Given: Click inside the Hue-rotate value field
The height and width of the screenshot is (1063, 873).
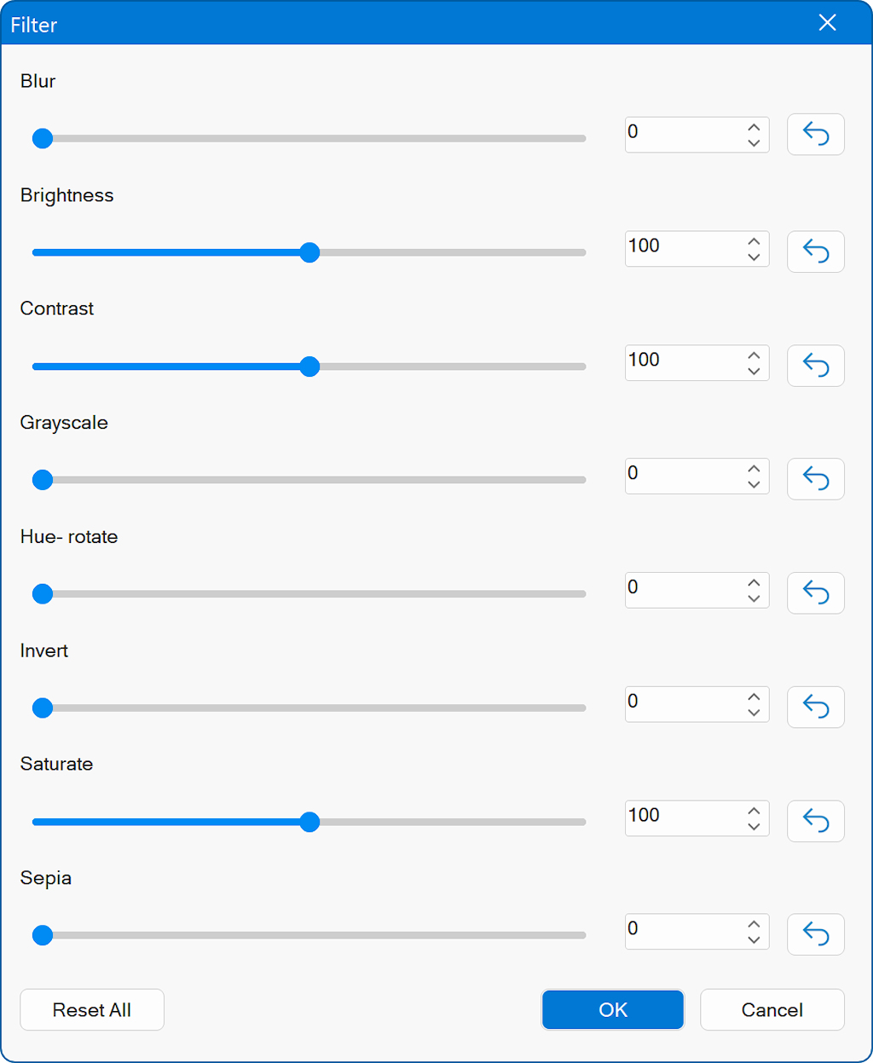Looking at the screenshot, I should (x=682, y=588).
